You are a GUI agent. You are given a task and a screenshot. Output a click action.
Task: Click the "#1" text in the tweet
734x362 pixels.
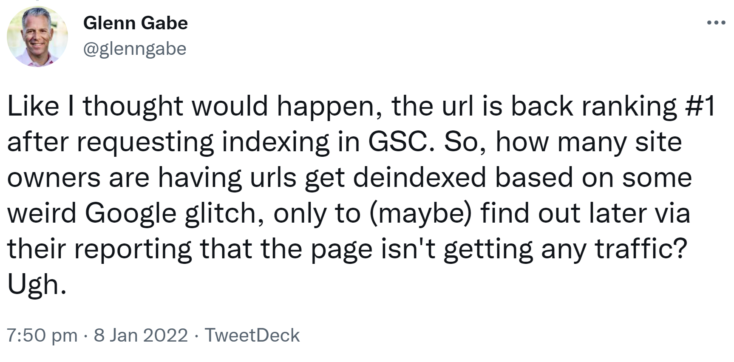(x=701, y=106)
